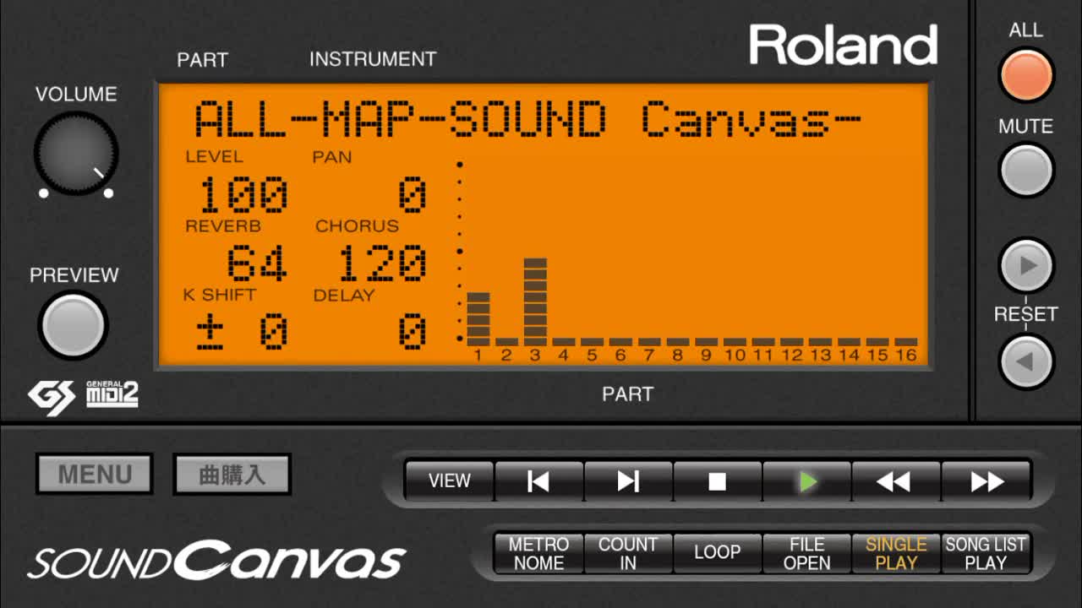Switch display with the VIEW button
The image size is (1082, 608).
(450, 481)
